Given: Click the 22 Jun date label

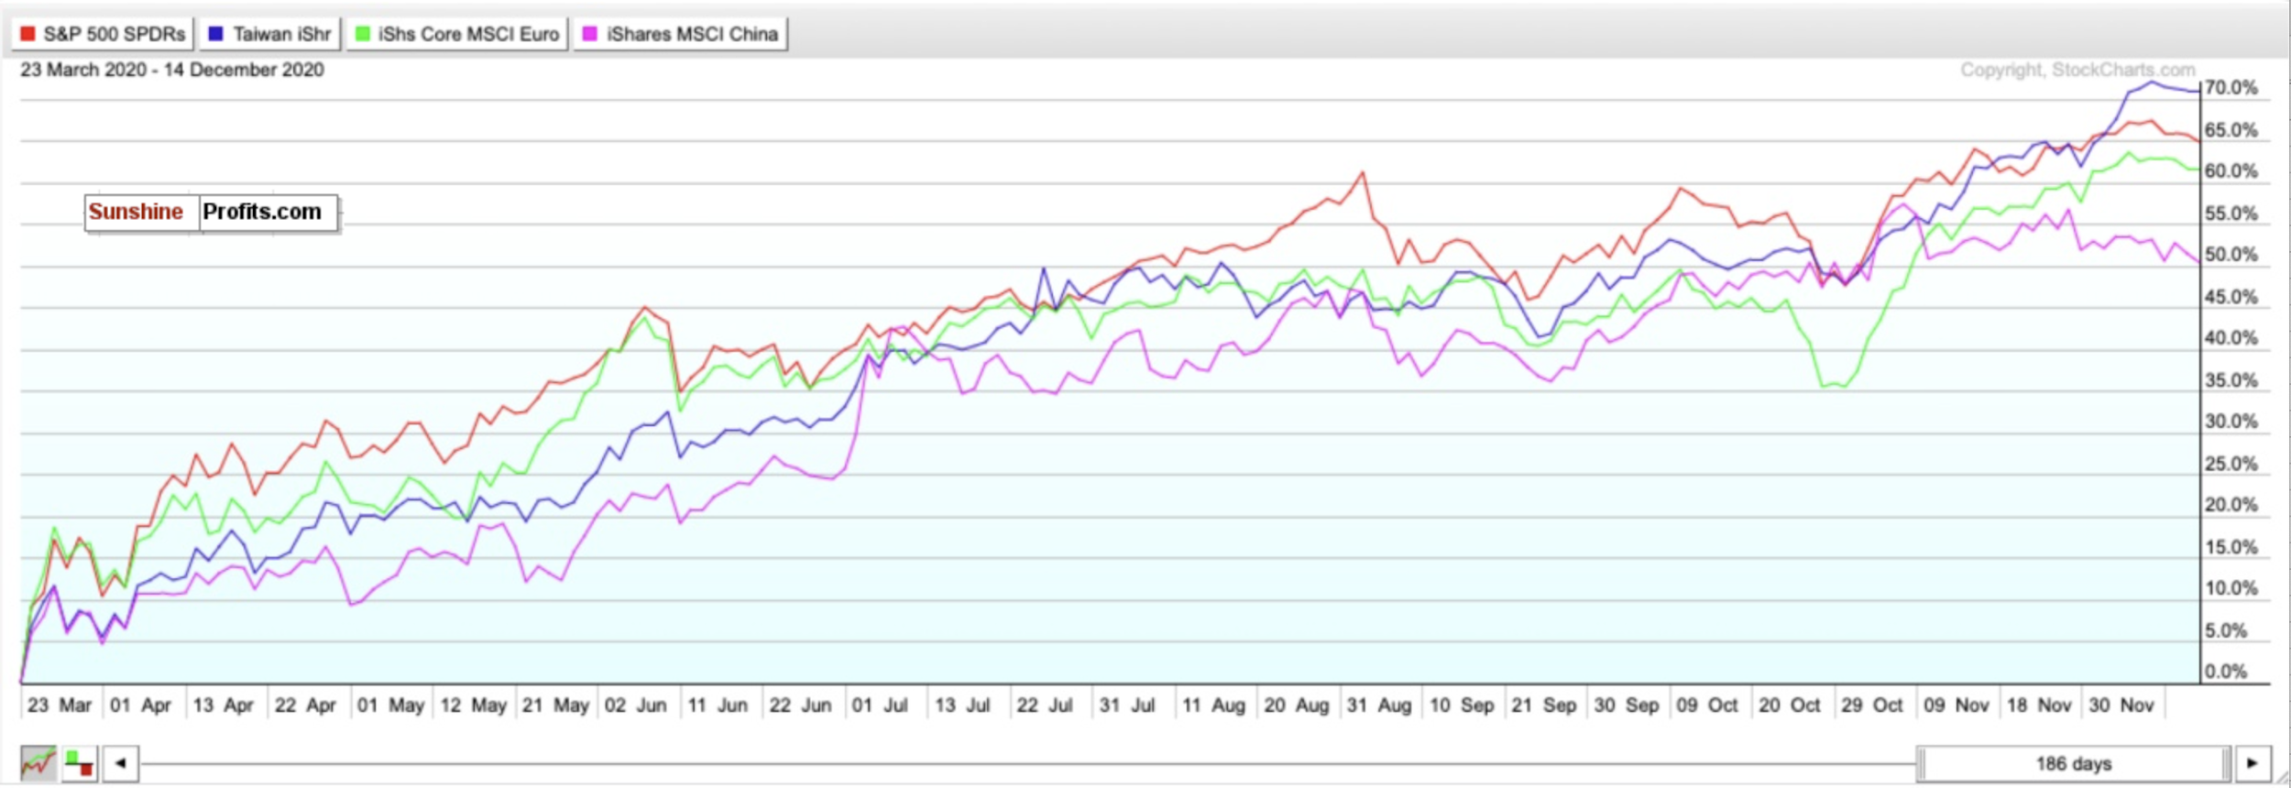Looking at the screenshot, I should pyautogui.click(x=801, y=706).
